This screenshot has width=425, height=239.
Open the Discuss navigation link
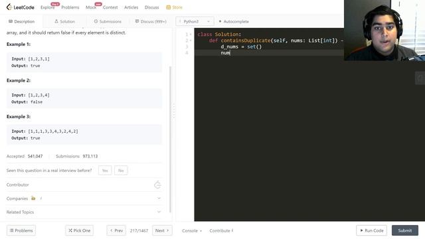tap(152, 7)
